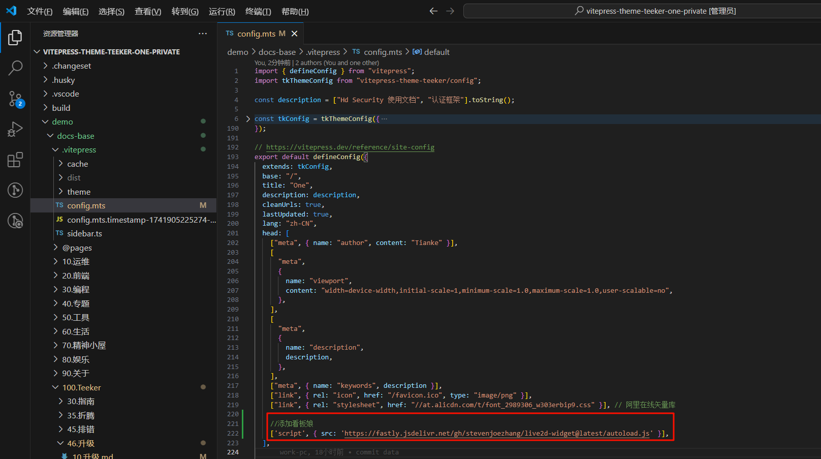The height and width of the screenshot is (459, 821).
Task: Collapse the 46.升级 folder
Action: pyautogui.click(x=61, y=443)
